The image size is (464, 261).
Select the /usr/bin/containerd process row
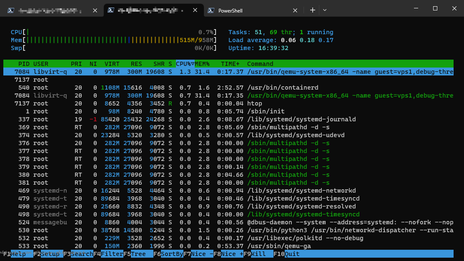(228, 88)
